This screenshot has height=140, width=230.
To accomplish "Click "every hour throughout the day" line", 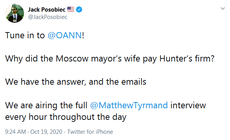I will click(x=66, y=117).
